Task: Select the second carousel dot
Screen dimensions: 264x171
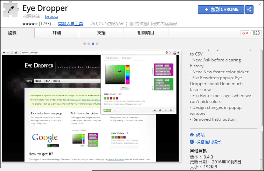Action: click(89, 44)
